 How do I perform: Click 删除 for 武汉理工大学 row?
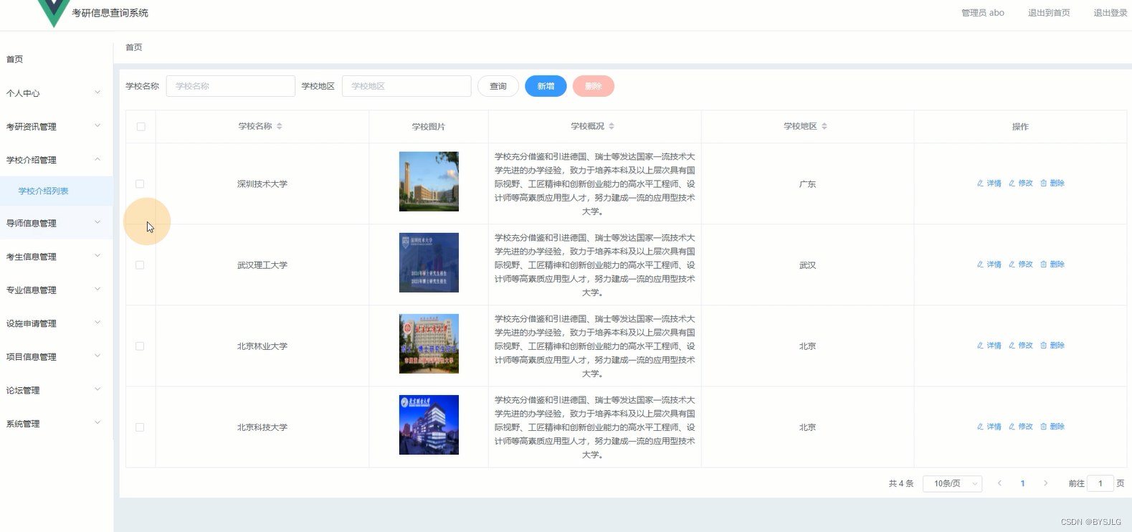(x=1052, y=265)
